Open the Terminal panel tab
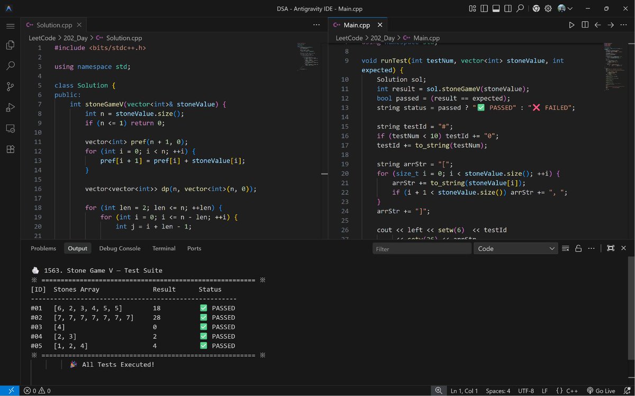 pos(164,248)
